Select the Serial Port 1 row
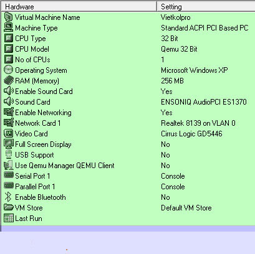The image size is (255, 254). tap(128, 176)
